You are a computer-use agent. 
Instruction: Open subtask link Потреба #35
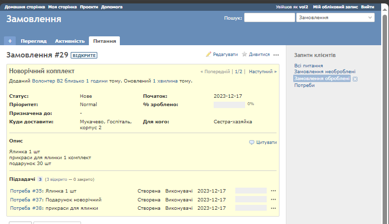point(26,191)
